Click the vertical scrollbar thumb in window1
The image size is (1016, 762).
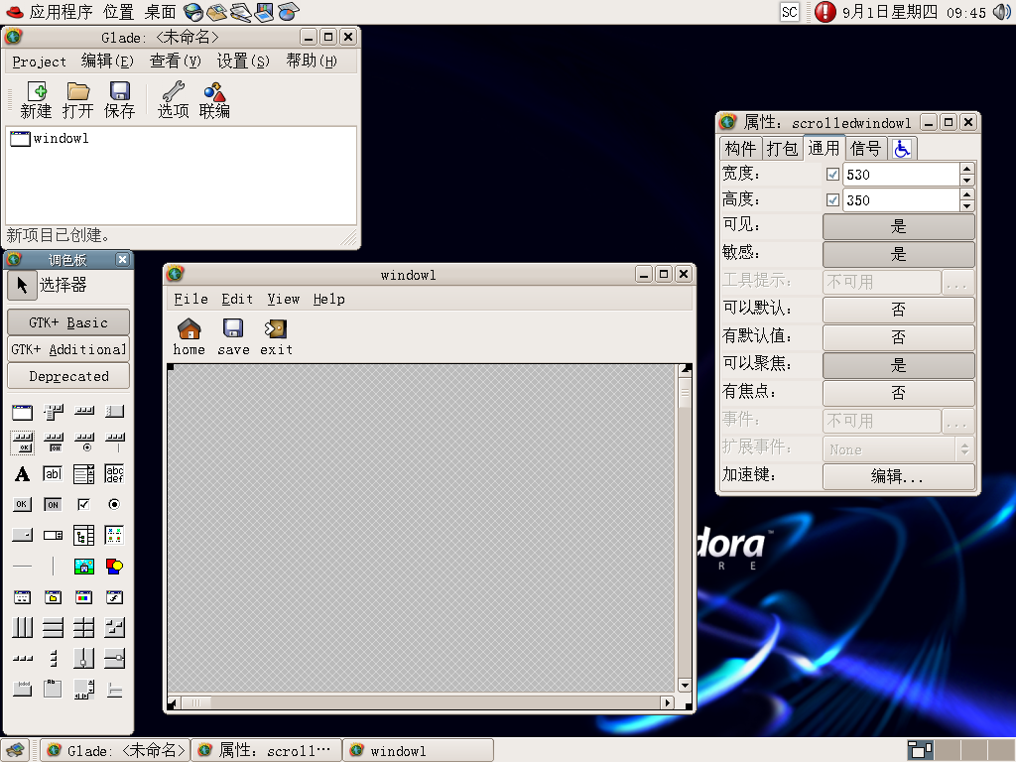click(685, 393)
